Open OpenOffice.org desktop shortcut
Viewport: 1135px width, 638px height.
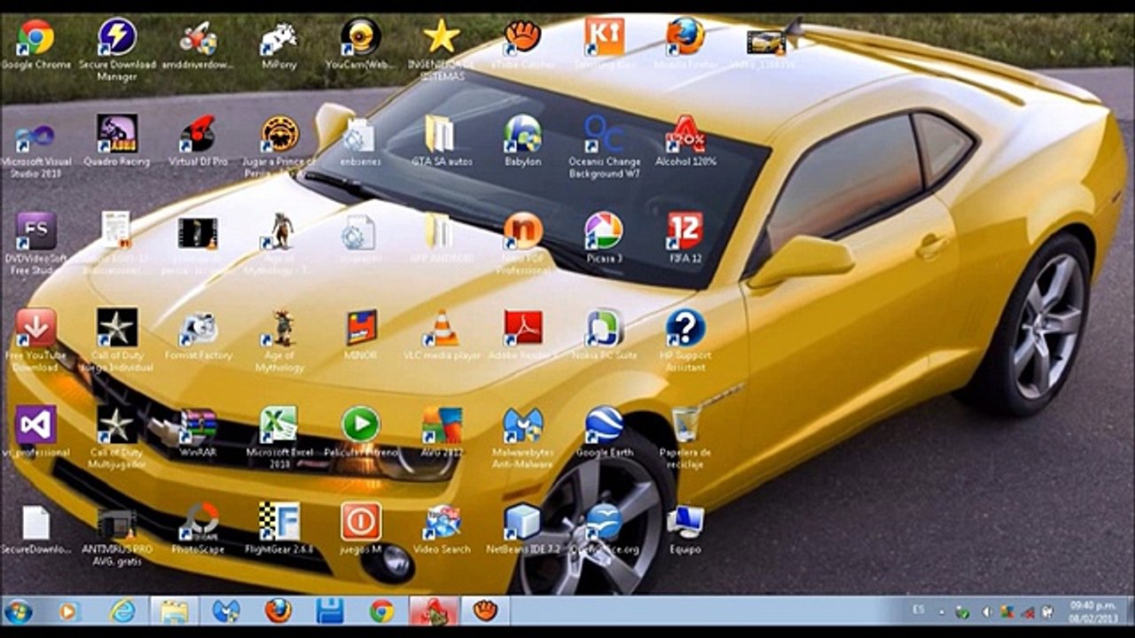(x=604, y=522)
